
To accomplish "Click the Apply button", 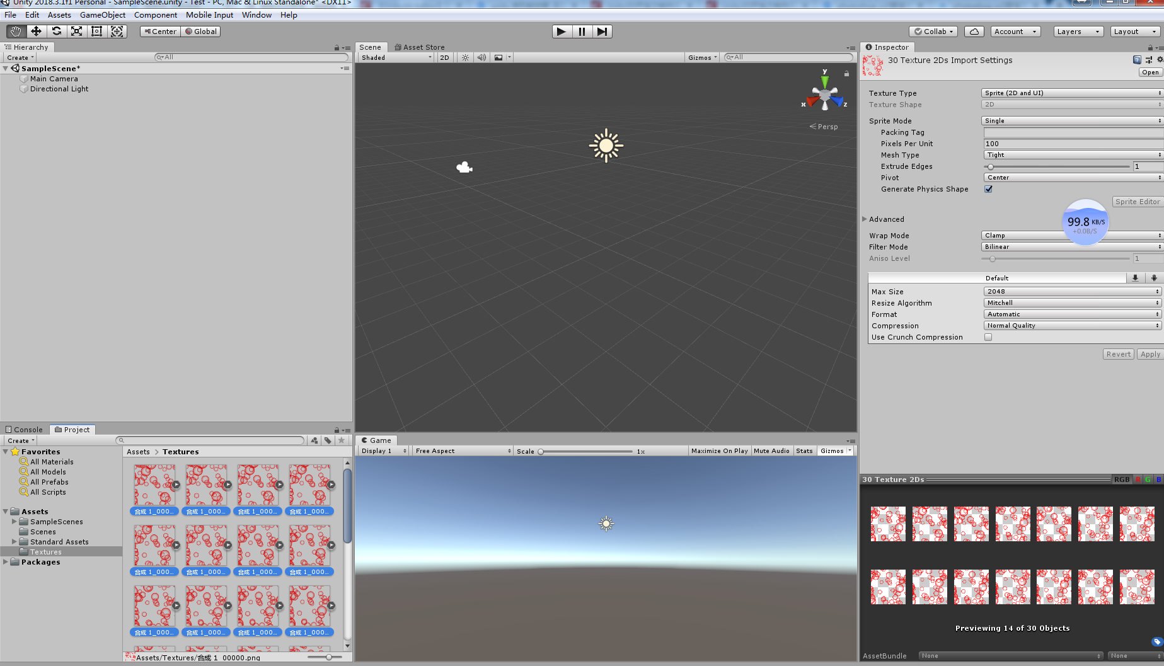I will 1150,354.
